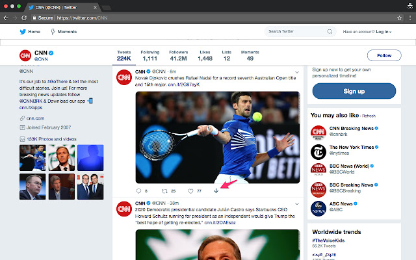Image resolution: width=416 pixels, height=260 pixels.
Task: Open the solid blue silhouette media thumbnail
Action: [90, 157]
